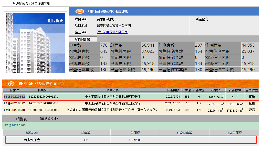The height and width of the screenshot is (146, 264).
Task: Click the 可售住宅套数 value 154
Action: coord(198,51)
